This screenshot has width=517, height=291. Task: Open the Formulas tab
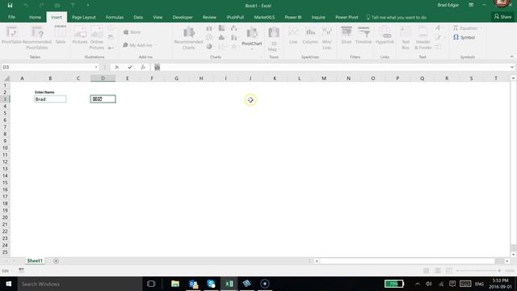tap(115, 17)
